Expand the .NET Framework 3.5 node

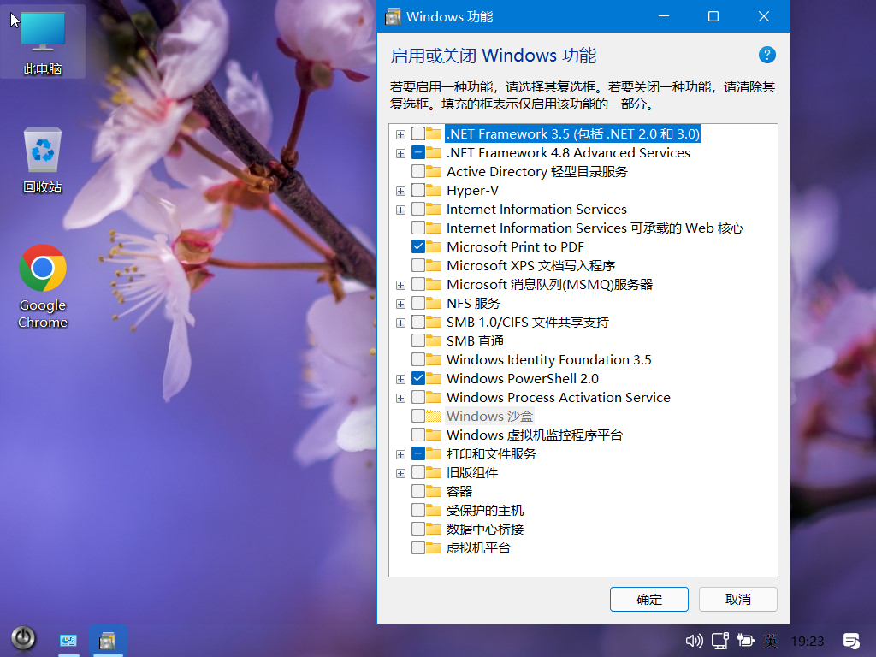click(400, 134)
